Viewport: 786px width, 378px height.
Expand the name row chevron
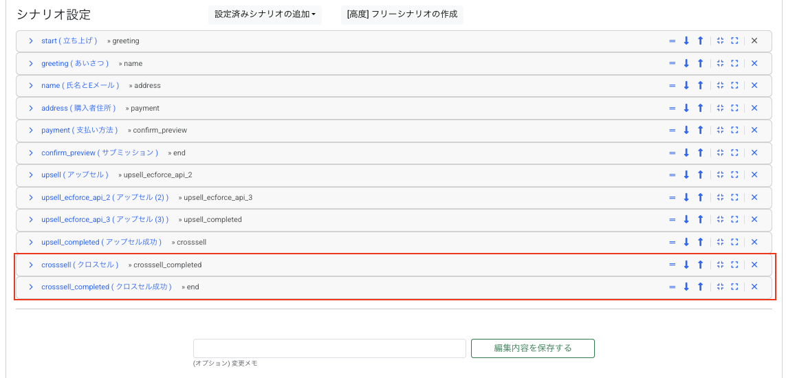(30, 86)
